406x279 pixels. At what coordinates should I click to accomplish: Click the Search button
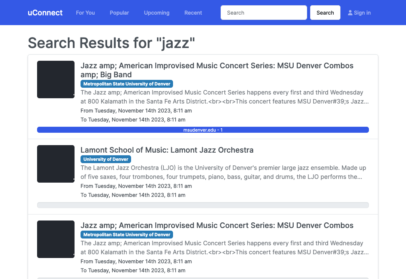[325, 12]
